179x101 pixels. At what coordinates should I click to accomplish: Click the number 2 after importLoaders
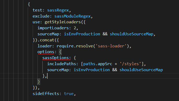click(x=75, y=28)
